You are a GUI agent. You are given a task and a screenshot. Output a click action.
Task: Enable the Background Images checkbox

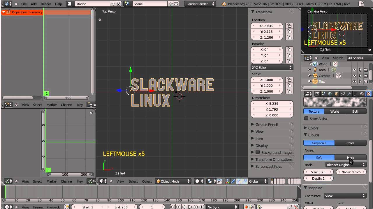pyautogui.click(x=258, y=152)
